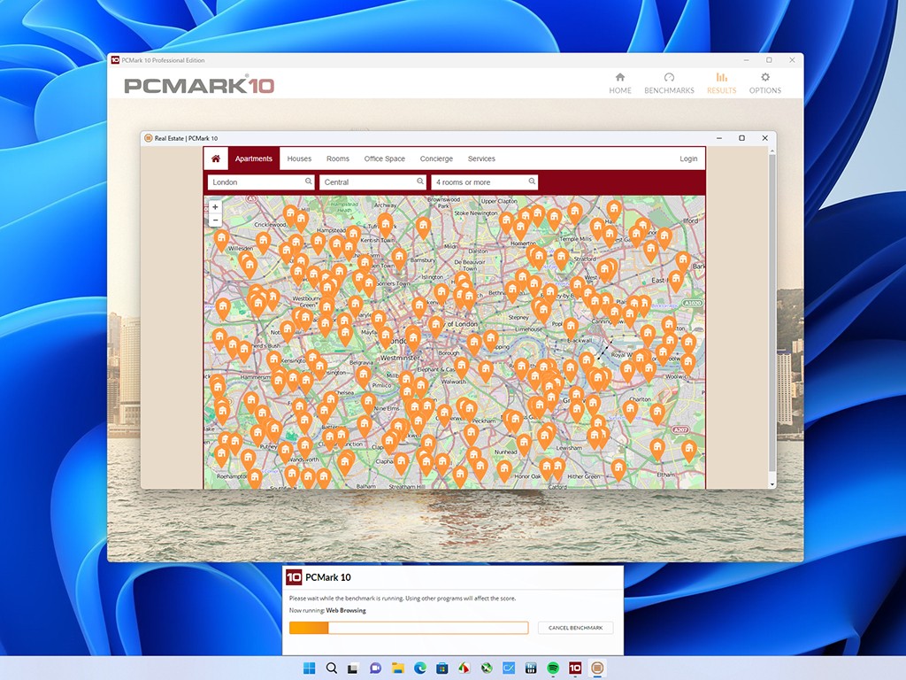Open taskbar Search
The image size is (906, 680).
click(x=332, y=668)
